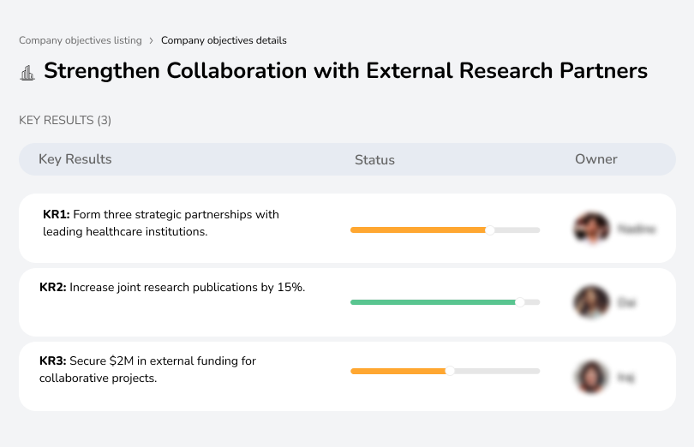694x447 pixels.
Task: Click the breadcrumb chevron separator
Action: tap(152, 41)
